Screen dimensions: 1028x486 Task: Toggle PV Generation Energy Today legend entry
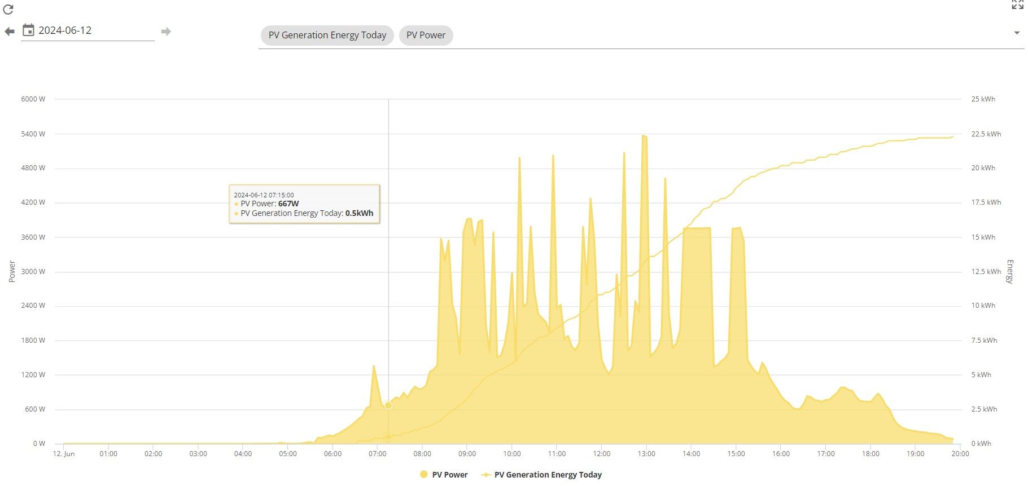541,475
